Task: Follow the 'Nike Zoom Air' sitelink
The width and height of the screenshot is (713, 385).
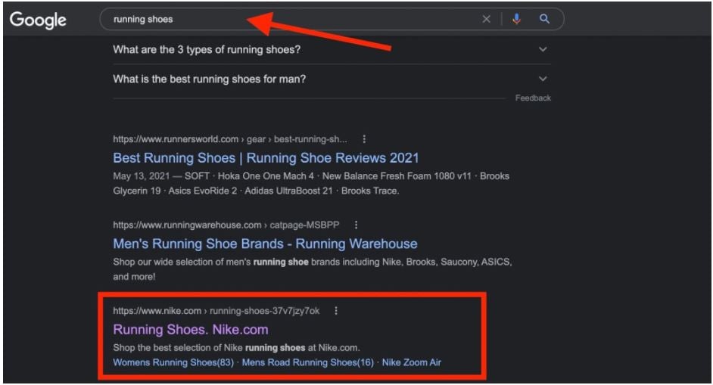Action: click(x=411, y=362)
